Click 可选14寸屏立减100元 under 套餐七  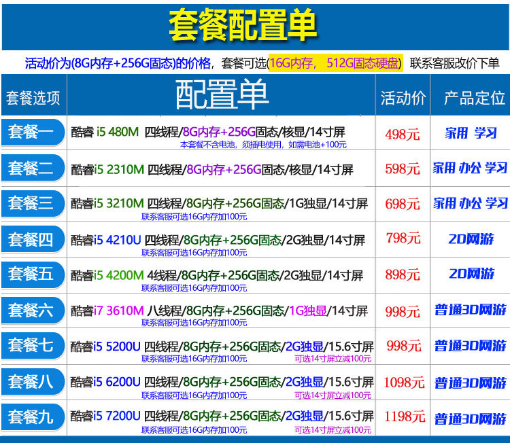tap(333, 359)
